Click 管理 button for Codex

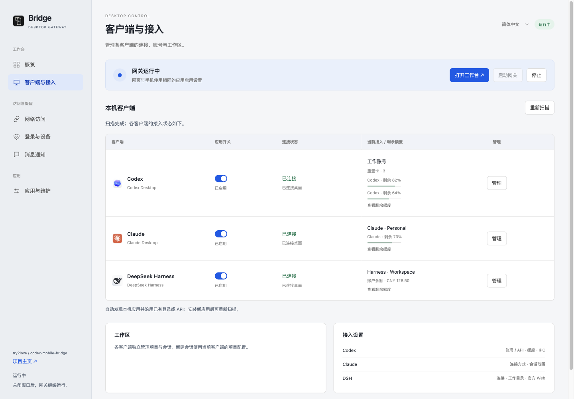tap(497, 183)
